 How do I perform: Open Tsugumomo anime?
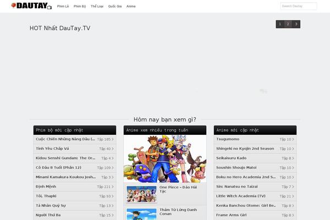click(x=228, y=139)
